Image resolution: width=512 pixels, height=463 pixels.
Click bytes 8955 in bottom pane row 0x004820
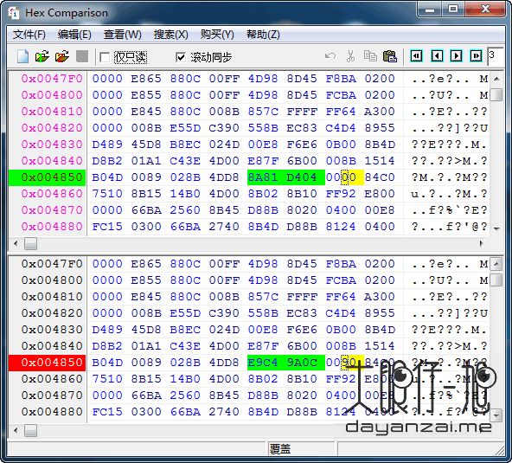coord(380,313)
